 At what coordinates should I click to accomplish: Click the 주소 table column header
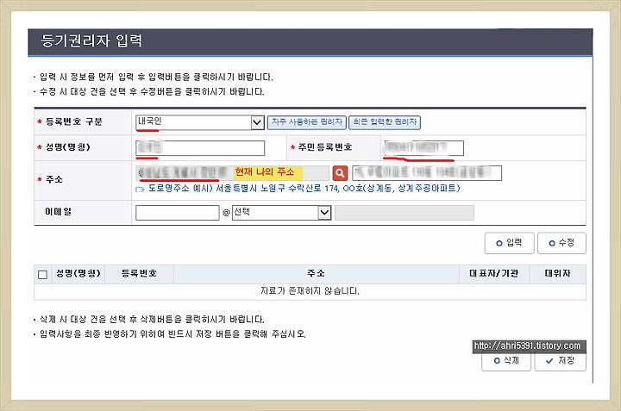[316, 273]
